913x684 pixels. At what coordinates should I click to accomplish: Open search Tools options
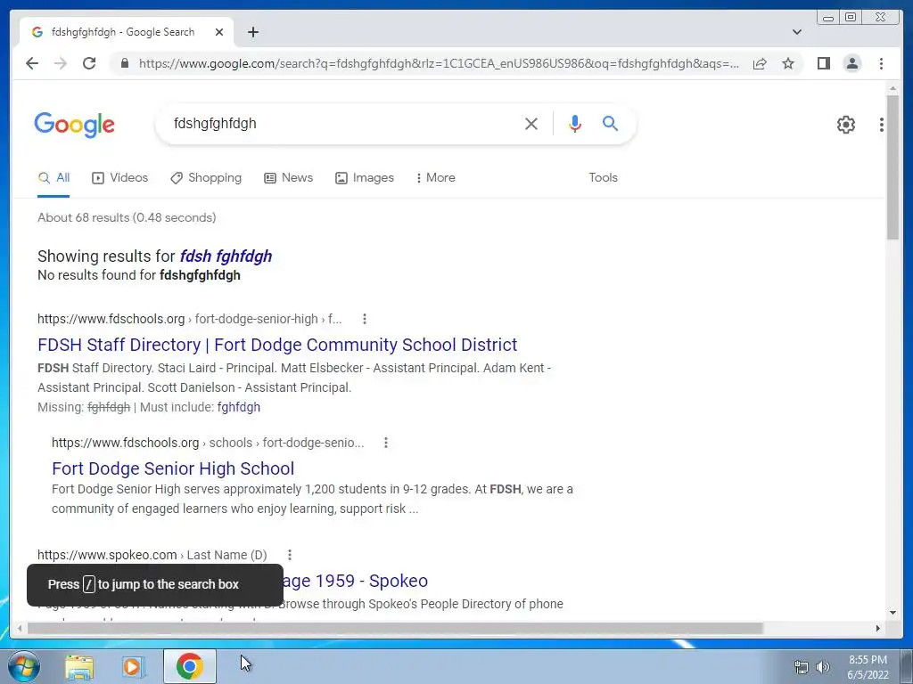click(x=603, y=178)
